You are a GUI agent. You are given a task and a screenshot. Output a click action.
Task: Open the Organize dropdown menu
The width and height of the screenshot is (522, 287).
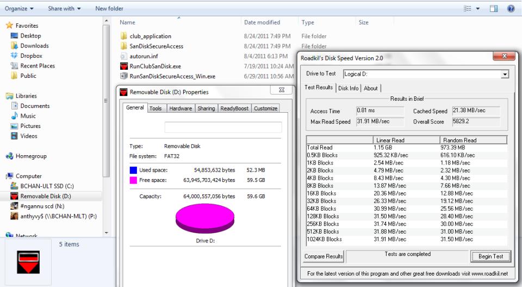(19, 9)
